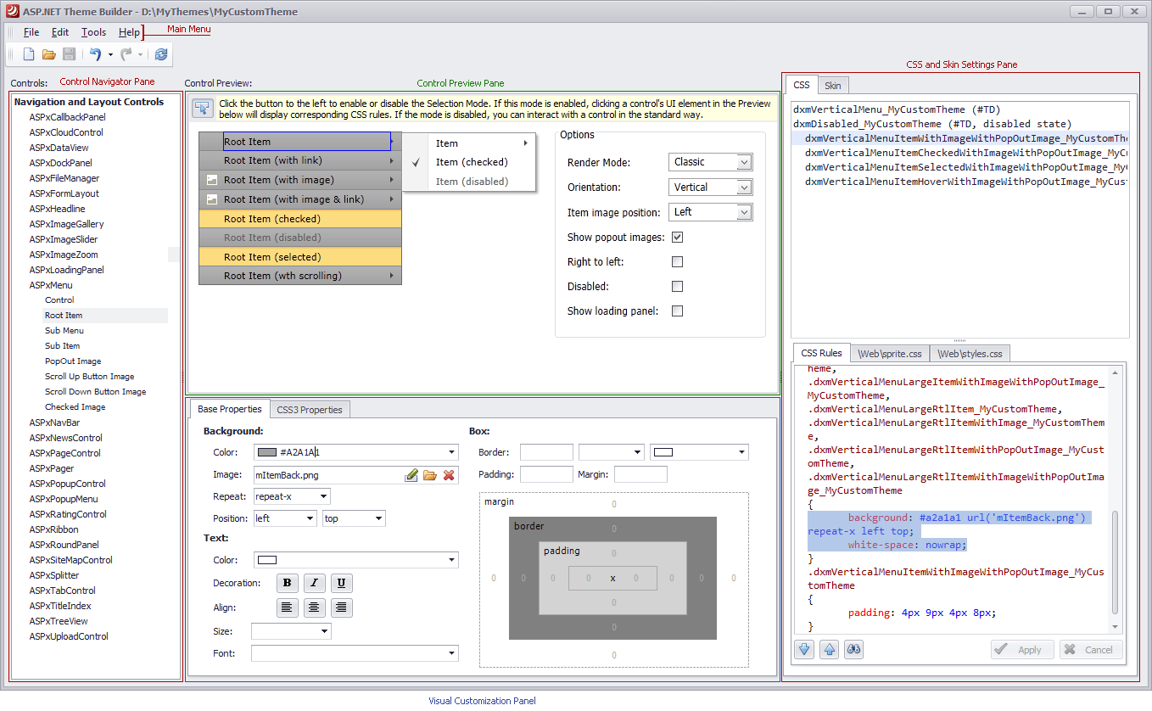The image size is (1152, 711).
Task: Switch to the CSS3 Properties tab
Action: [310, 410]
